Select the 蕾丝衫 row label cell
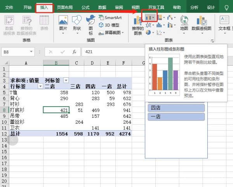233x187 pixels. pos(26,122)
